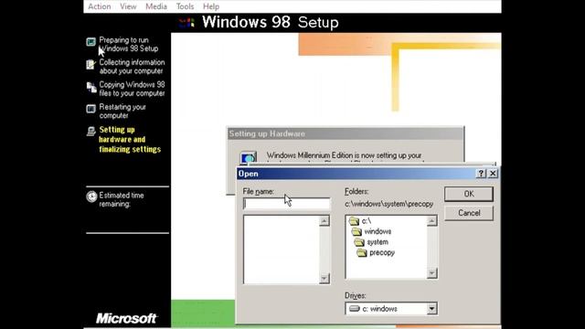Close the Open dialog with X
The height and width of the screenshot is (329, 585).
[x=493, y=174]
